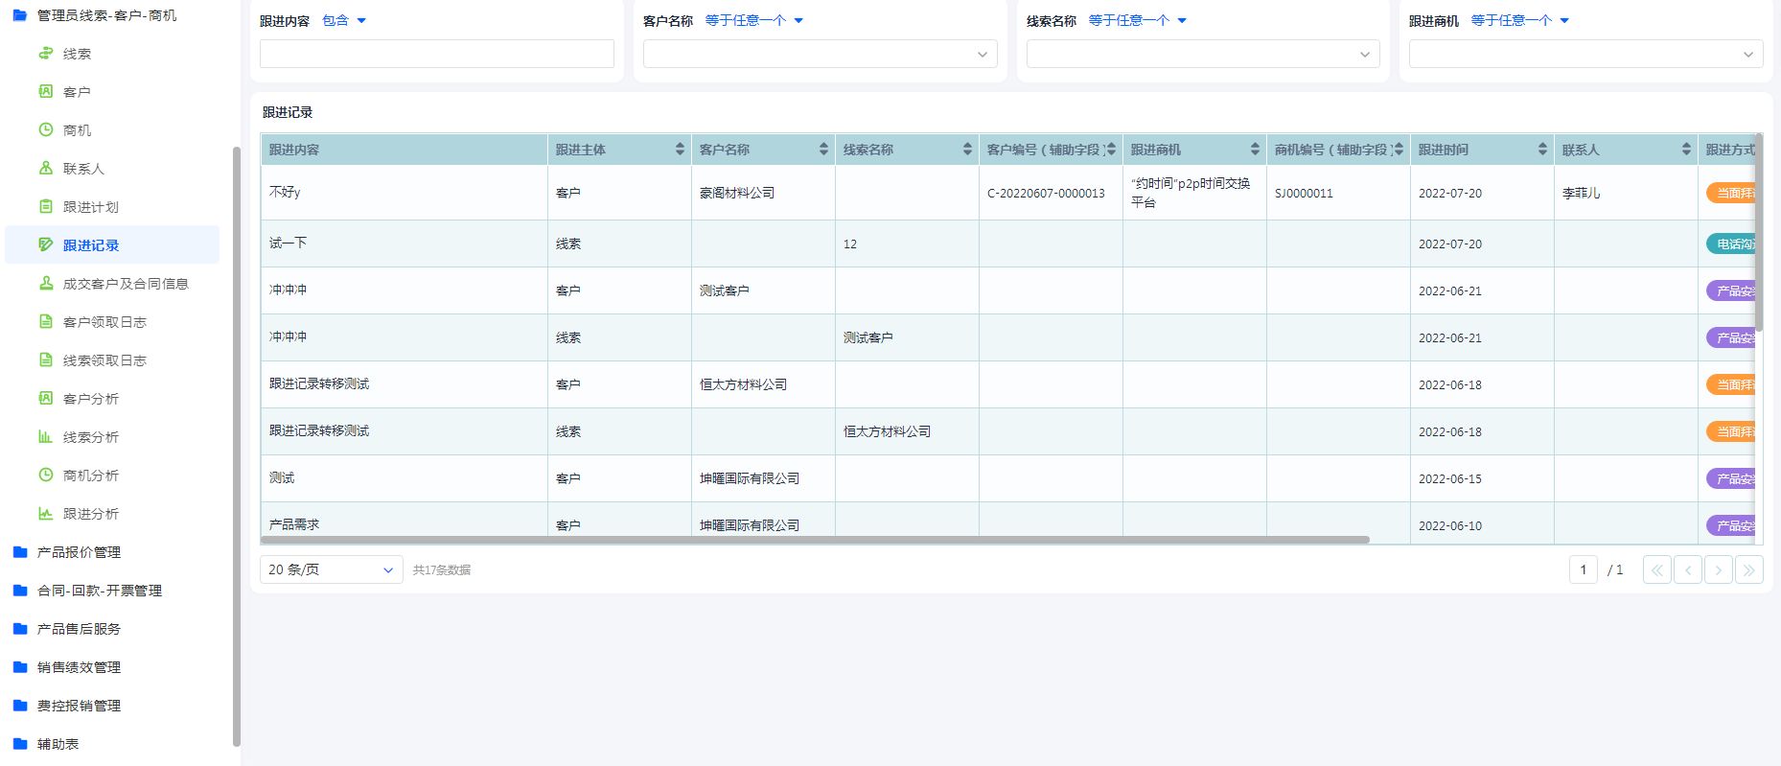Go to the next page

pyautogui.click(x=1718, y=569)
